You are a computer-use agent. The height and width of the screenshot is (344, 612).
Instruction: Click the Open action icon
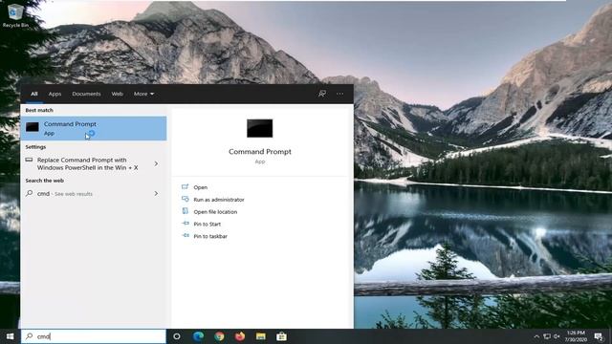pyautogui.click(x=185, y=187)
